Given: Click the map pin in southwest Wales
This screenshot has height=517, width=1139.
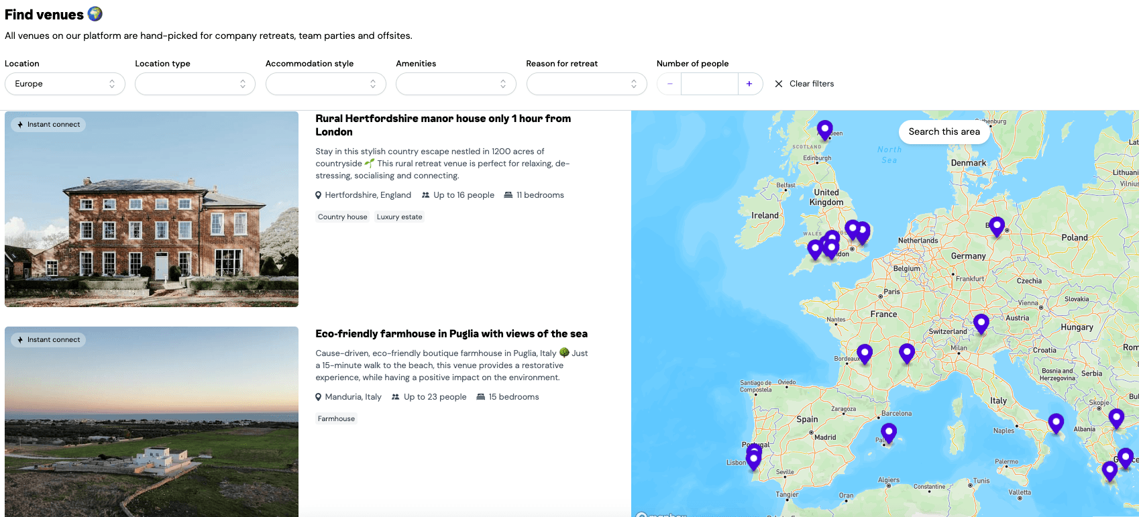Looking at the screenshot, I should [814, 249].
